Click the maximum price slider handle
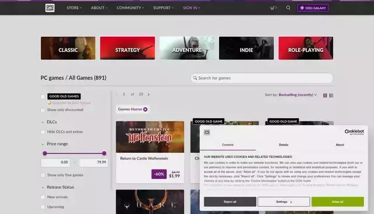 (x=104, y=153)
